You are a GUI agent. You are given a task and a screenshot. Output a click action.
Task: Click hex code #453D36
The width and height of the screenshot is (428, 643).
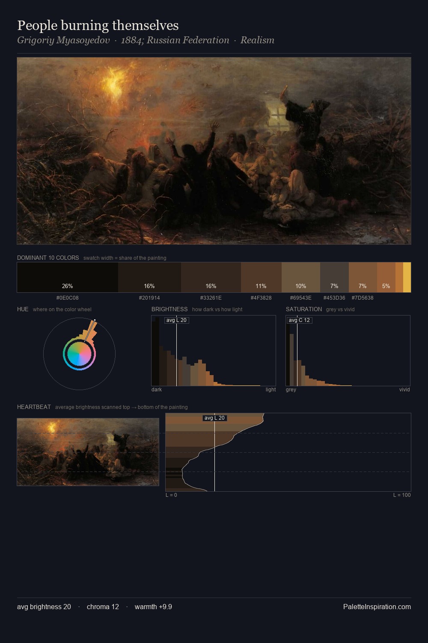pos(334,298)
